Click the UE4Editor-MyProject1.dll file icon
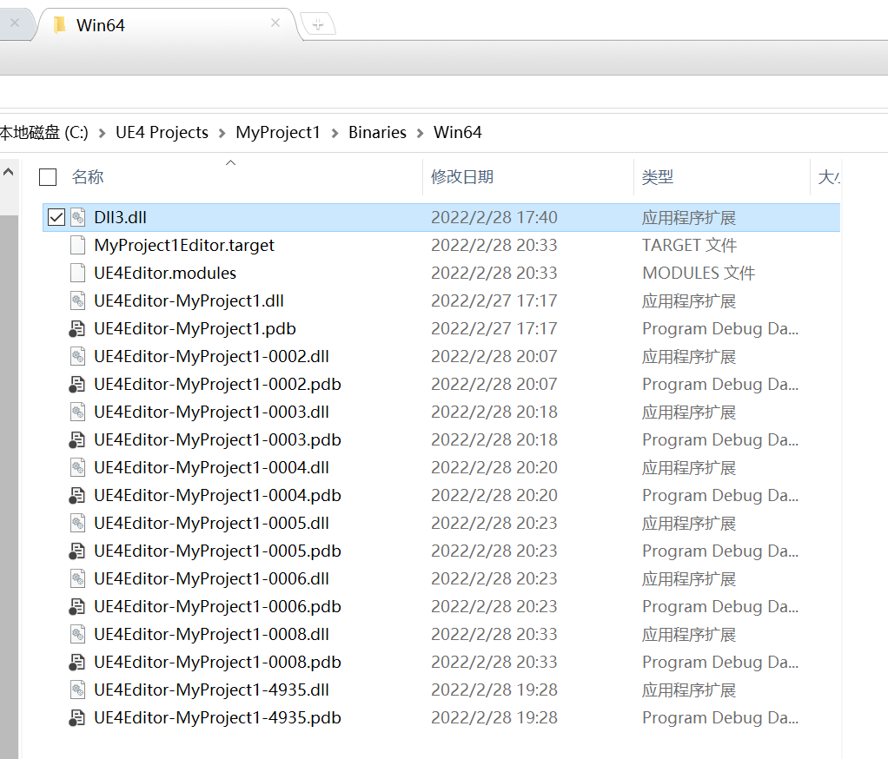The image size is (888, 759). [77, 300]
